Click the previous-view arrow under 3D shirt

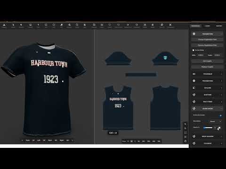22,140
